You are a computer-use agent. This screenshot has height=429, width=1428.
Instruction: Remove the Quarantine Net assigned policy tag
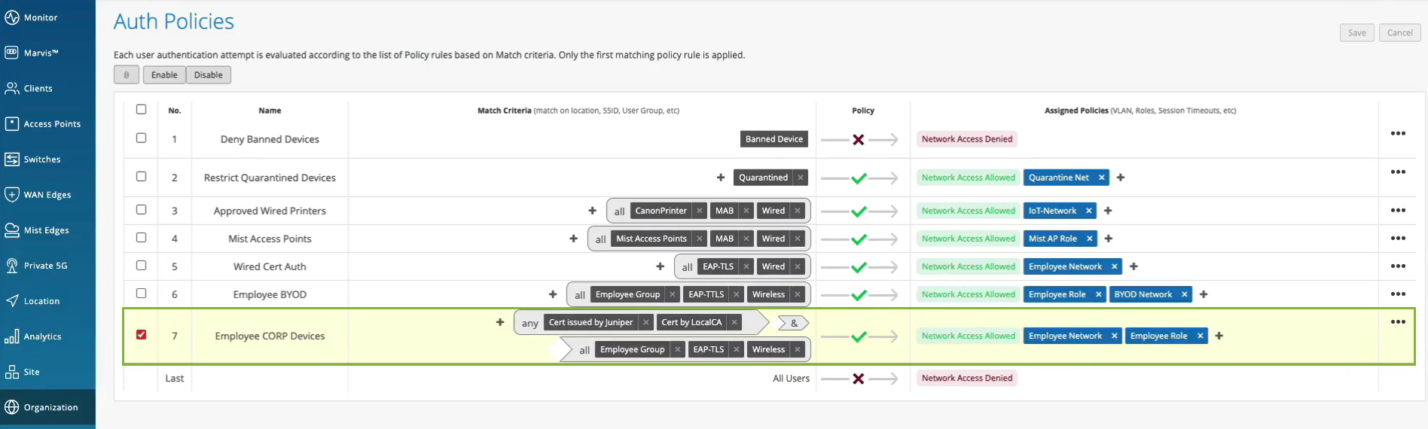pos(1101,178)
